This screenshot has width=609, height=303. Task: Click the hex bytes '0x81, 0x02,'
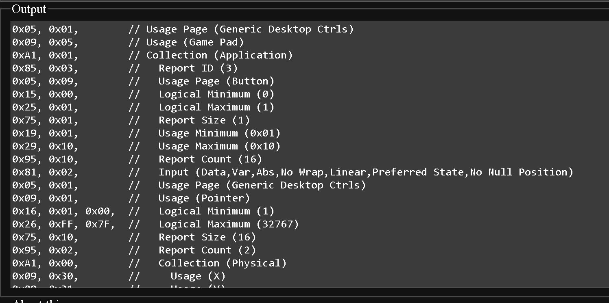click(45, 172)
